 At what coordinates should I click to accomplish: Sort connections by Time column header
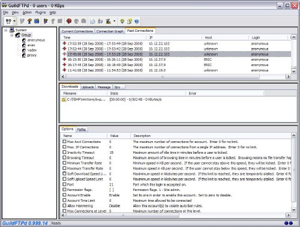point(103,37)
